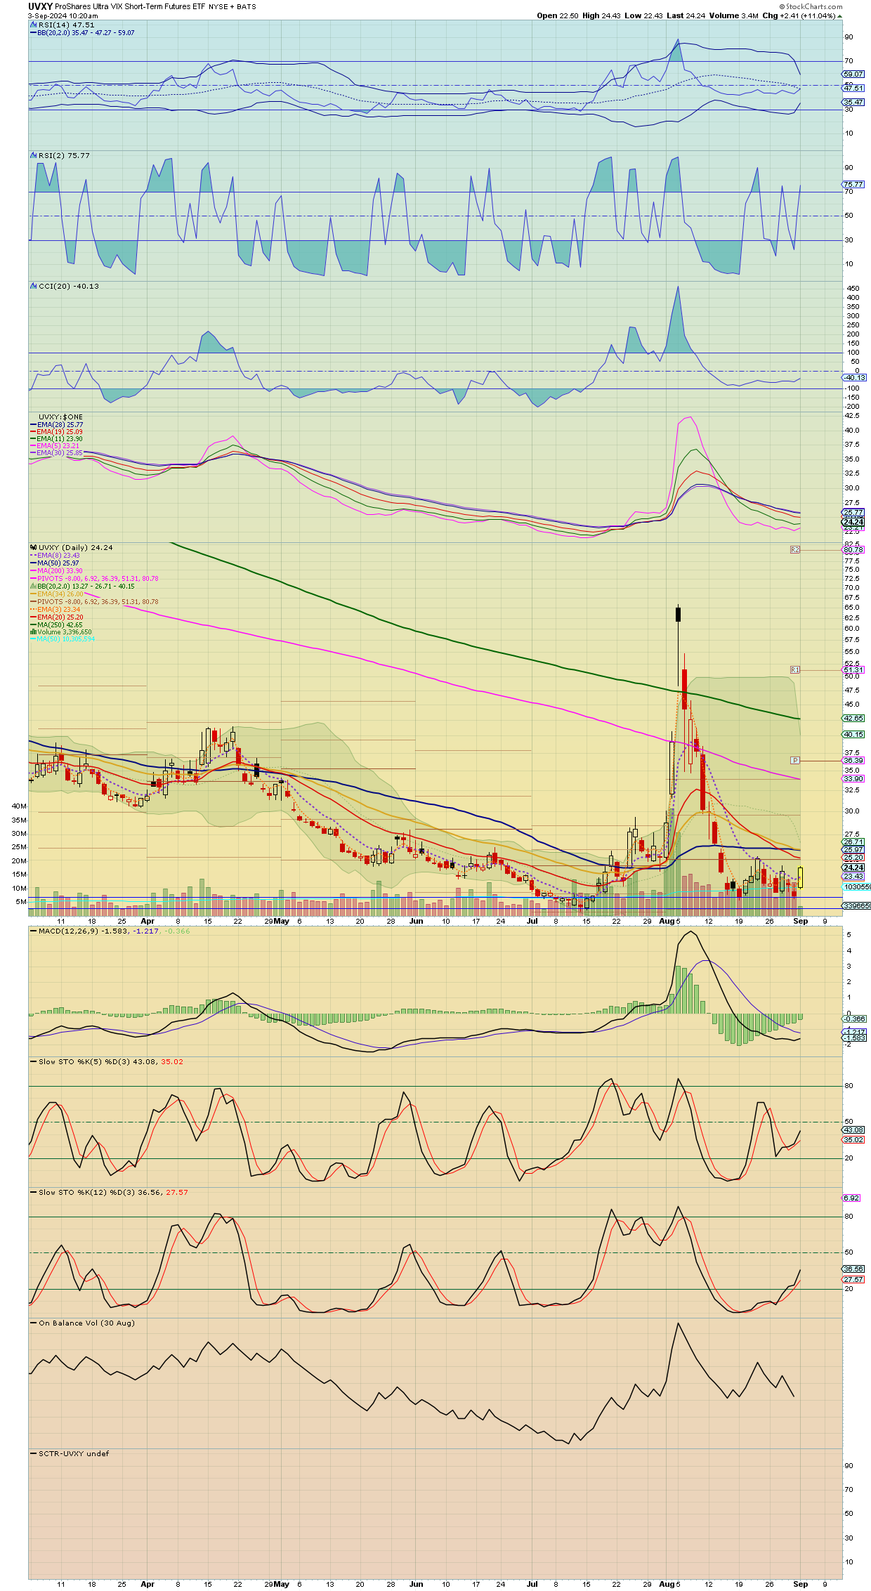Click the 'CCI(20) -40.13' panel label
The width and height of the screenshot is (871, 1591).
click(x=69, y=286)
